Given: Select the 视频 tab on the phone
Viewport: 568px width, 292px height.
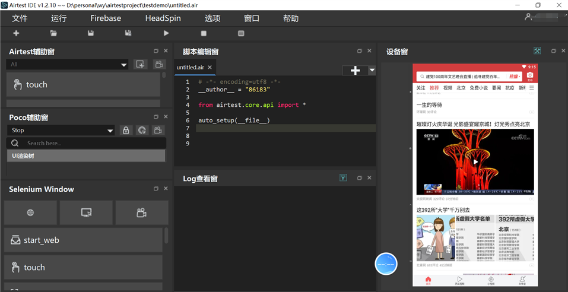Looking at the screenshot, I should pos(448,88).
